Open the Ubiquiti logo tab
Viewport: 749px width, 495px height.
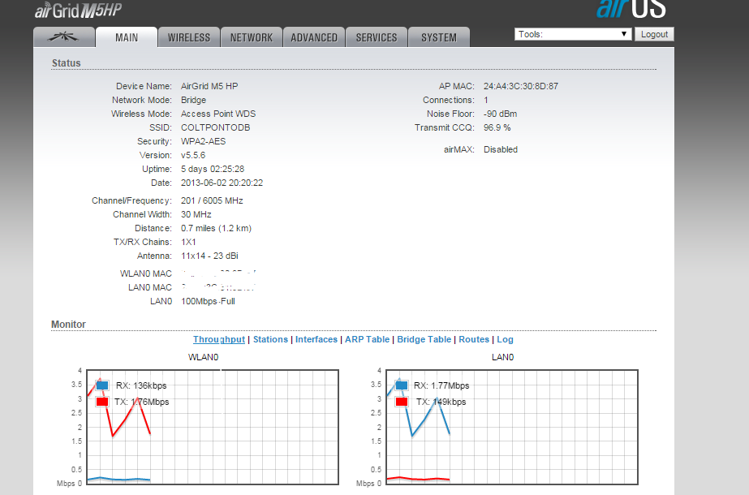tap(64, 37)
